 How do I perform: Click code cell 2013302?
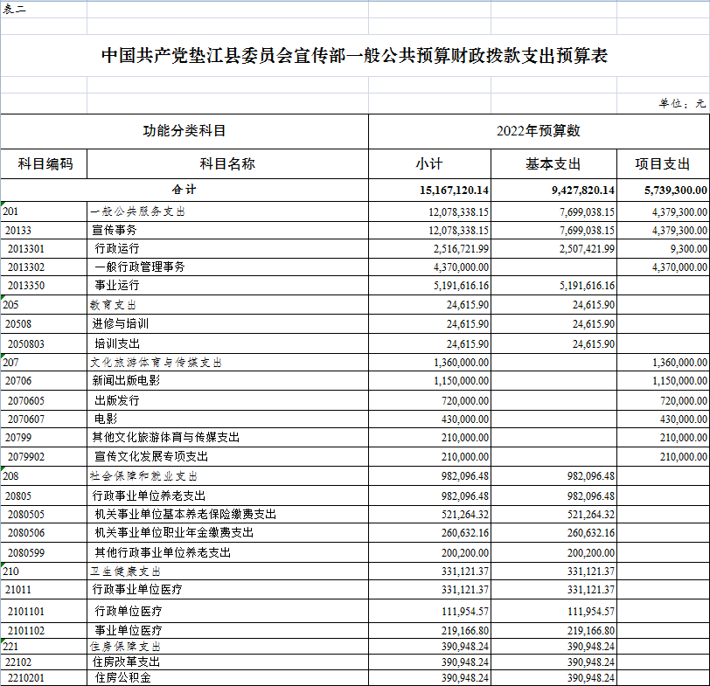coord(44,267)
